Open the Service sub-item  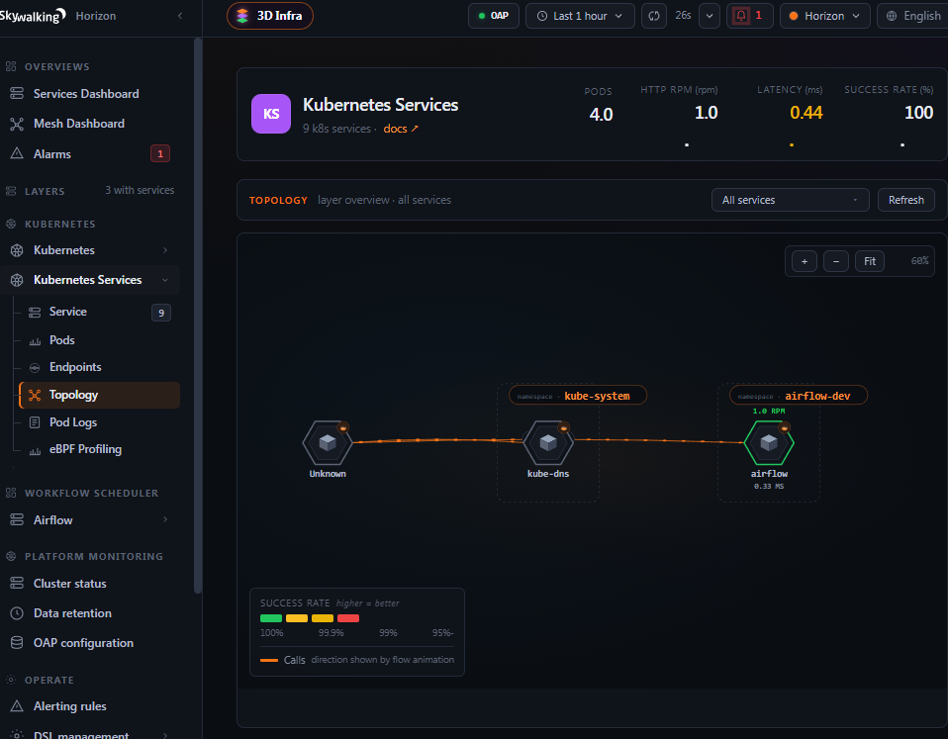[x=67, y=312]
